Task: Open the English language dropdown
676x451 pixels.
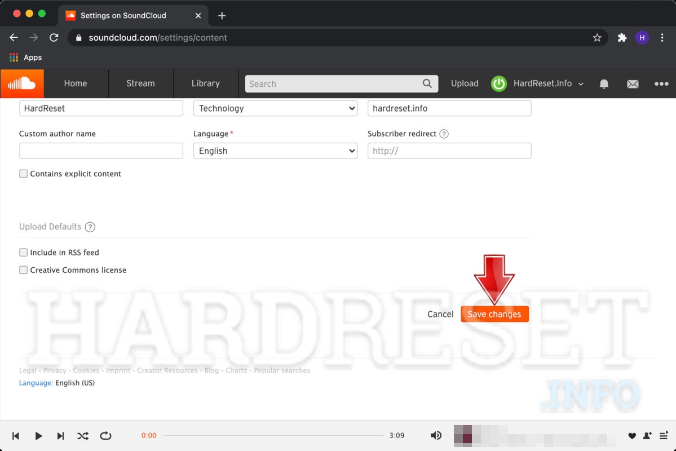Action: click(275, 151)
